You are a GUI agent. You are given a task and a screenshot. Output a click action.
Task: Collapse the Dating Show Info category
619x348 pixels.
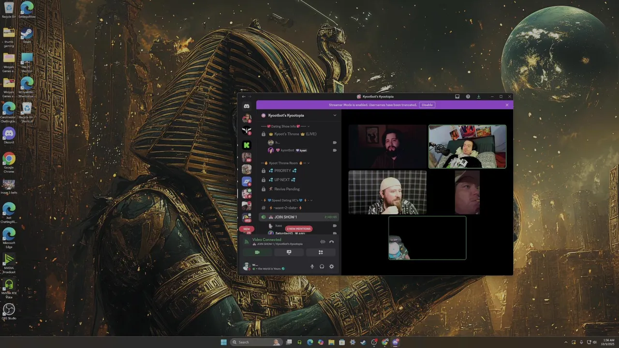(x=285, y=127)
